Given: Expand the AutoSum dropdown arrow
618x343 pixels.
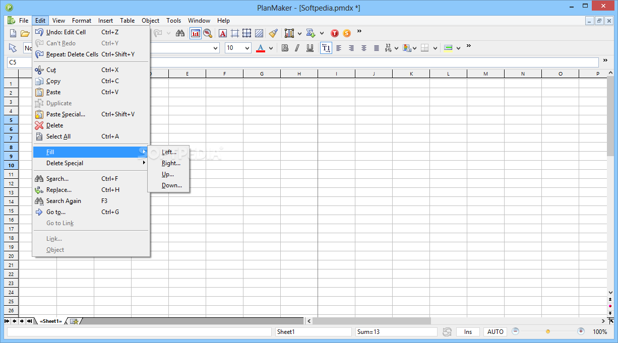Looking at the screenshot, I should pyautogui.click(x=322, y=33).
